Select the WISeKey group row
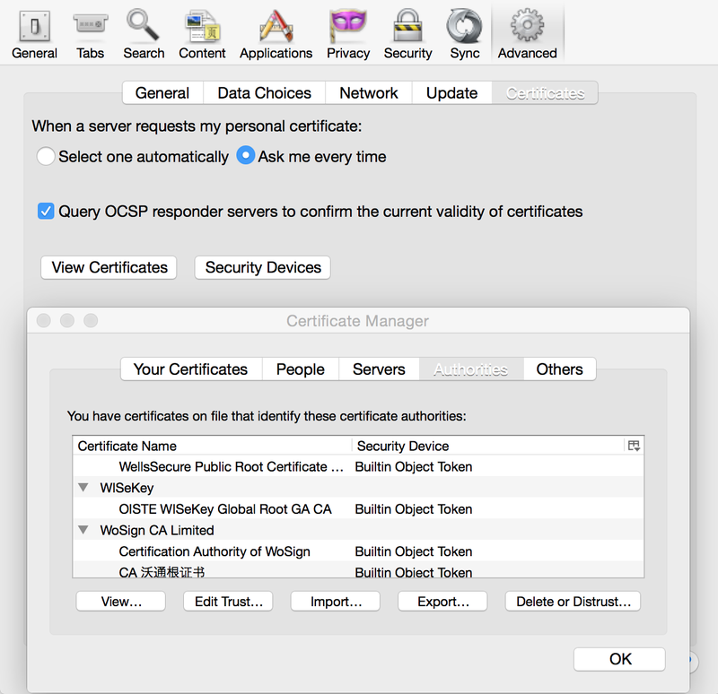The height and width of the screenshot is (694, 718). (x=358, y=487)
